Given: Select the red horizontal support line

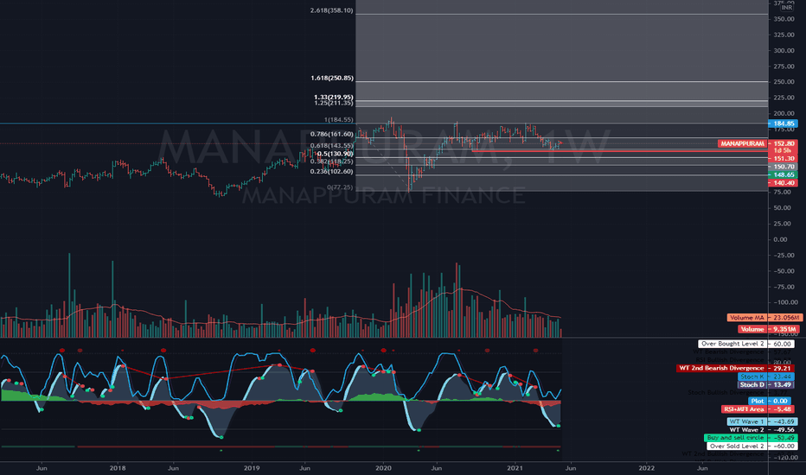Looking at the screenshot, I should pos(619,151).
